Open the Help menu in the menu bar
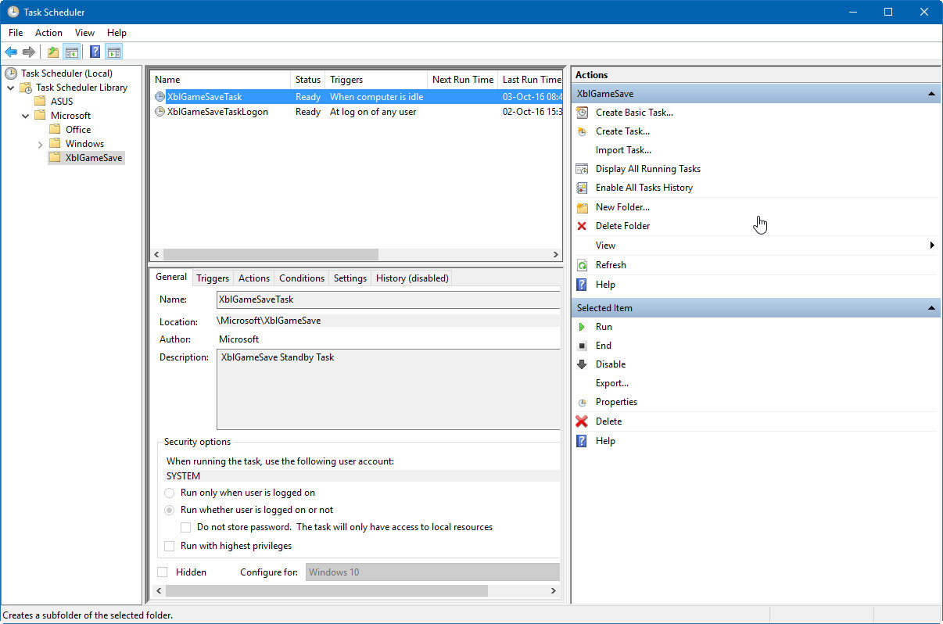The height and width of the screenshot is (624, 943). point(117,33)
